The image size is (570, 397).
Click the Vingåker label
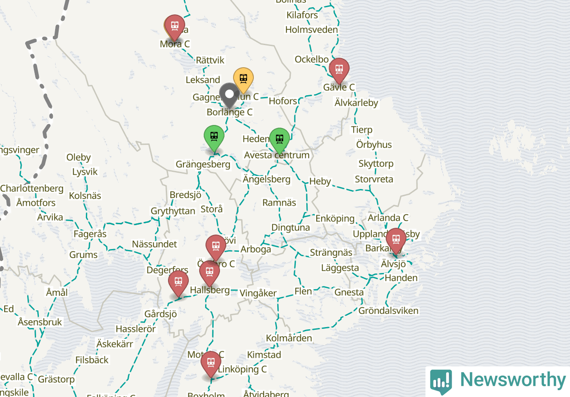point(258,293)
